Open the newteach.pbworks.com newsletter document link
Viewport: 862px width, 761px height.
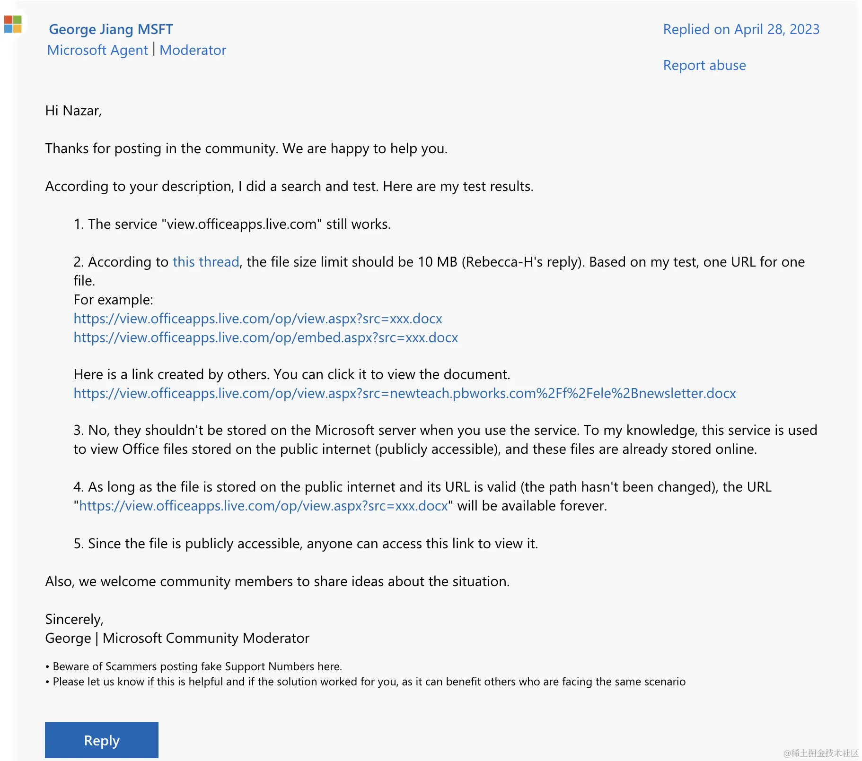[x=405, y=393]
